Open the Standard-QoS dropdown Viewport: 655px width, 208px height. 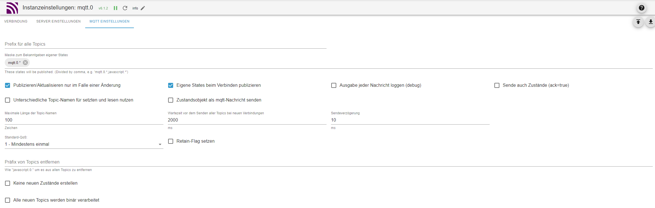click(x=84, y=144)
